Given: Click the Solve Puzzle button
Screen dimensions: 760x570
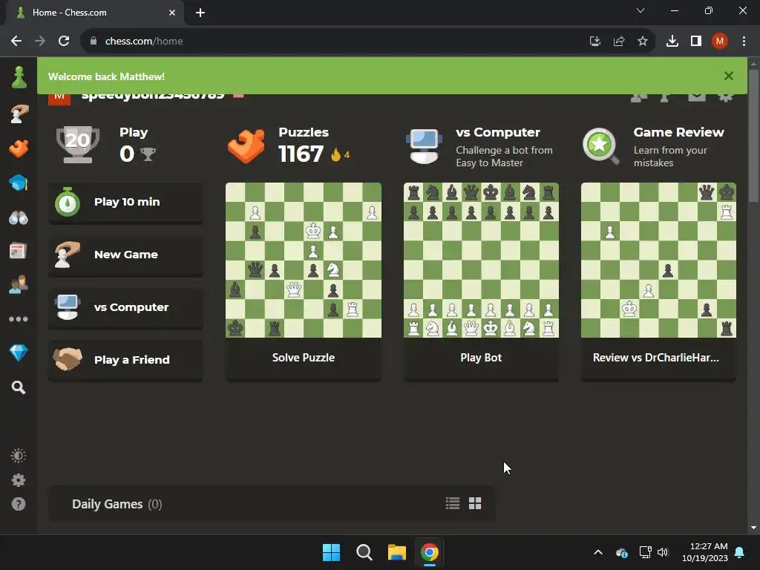Looking at the screenshot, I should click(x=304, y=358).
